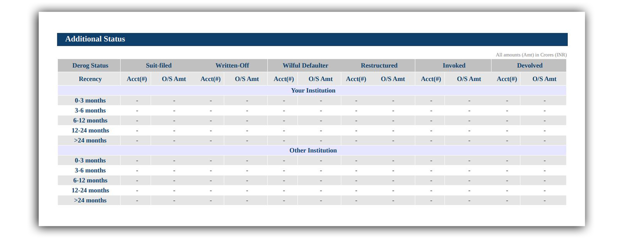This screenshot has width=624, height=238.
Task: Select 12-24 months row under Your Institution
Action: tap(90, 130)
